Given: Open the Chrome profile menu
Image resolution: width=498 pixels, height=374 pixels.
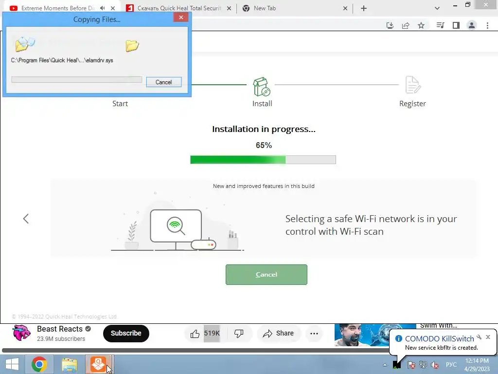Looking at the screenshot, I should 472,25.
